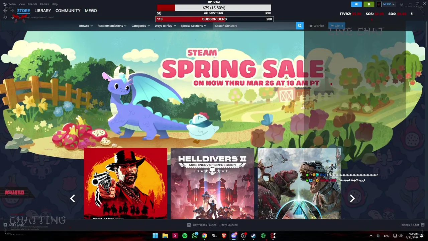Go forward with the navigation forward arrow
The width and height of the screenshot is (428, 241).
(12, 11)
